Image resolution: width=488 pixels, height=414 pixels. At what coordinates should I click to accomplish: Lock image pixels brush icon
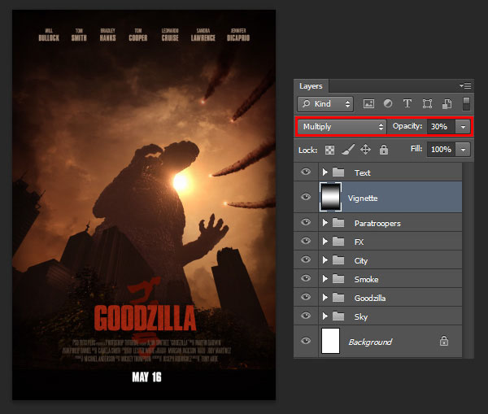[x=348, y=150]
